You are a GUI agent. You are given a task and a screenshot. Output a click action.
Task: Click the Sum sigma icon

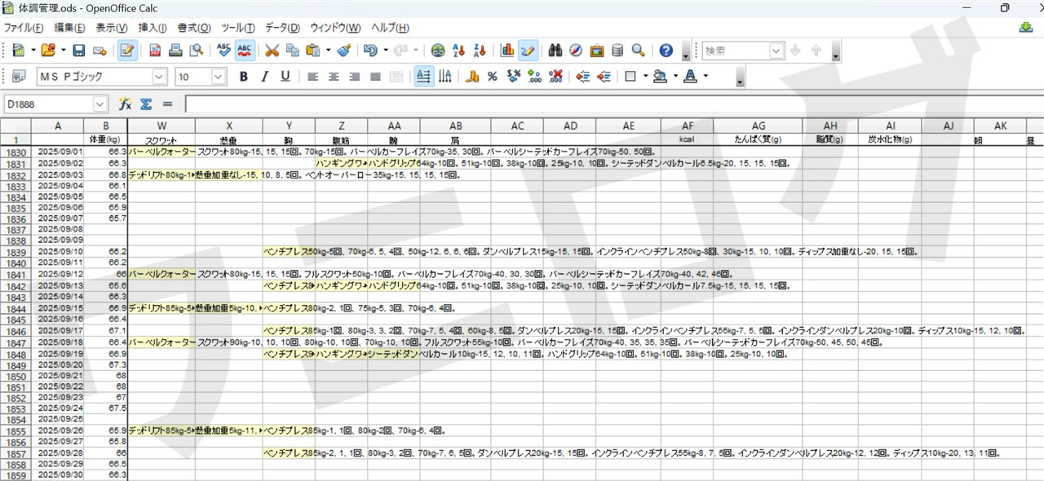click(x=147, y=104)
